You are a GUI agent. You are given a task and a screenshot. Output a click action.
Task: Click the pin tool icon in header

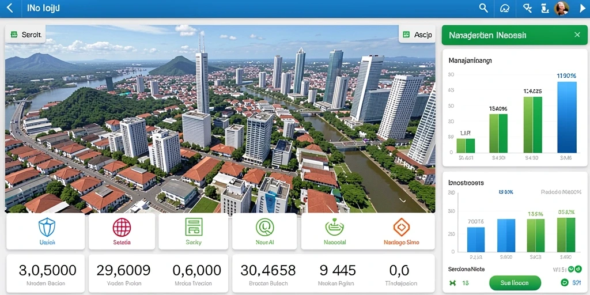pos(527,8)
